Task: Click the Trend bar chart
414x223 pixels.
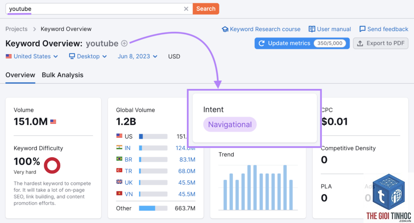Action: pos(258,187)
